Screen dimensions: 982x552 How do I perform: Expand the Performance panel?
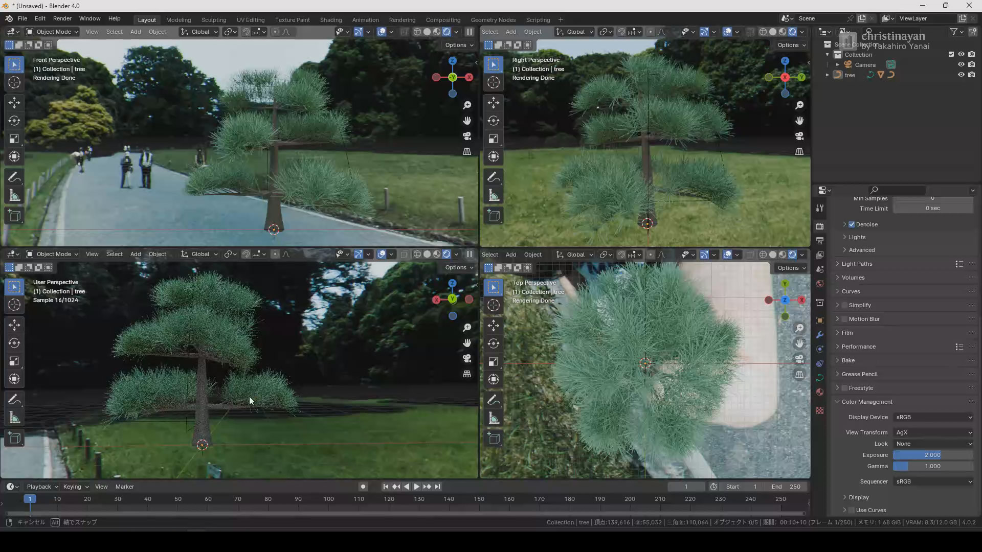858,347
